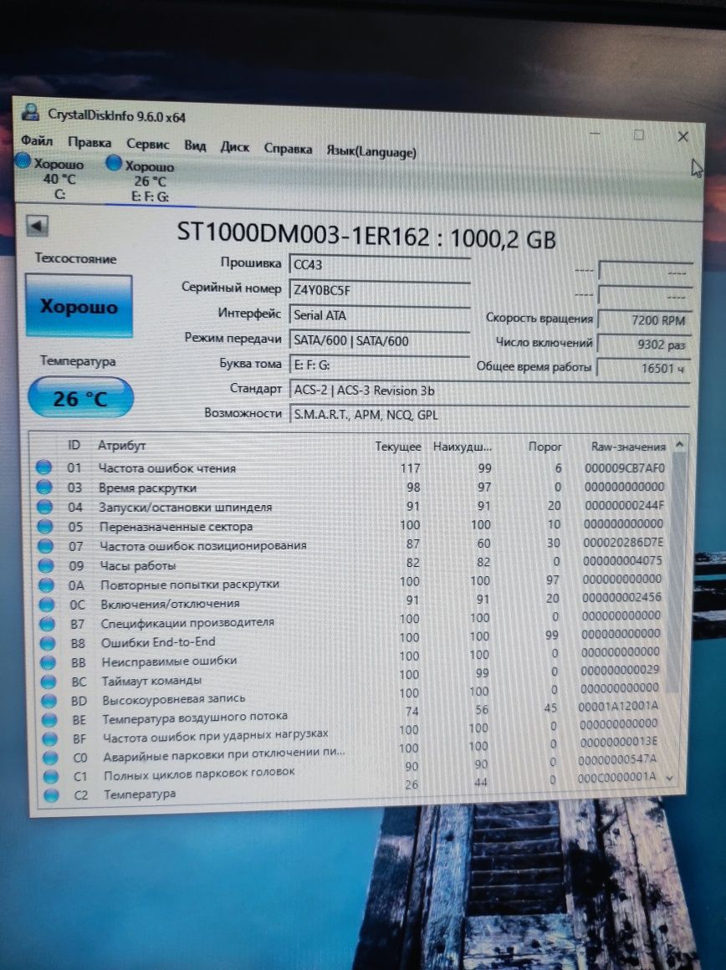The image size is (726, 970).
Task: Click status dot of row 0C Включения/отключения
Action: tap(47, 605)
